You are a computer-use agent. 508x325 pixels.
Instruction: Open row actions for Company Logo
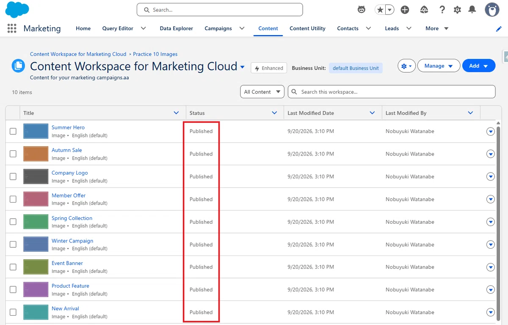pyautogui.click(x=491, y=177)
